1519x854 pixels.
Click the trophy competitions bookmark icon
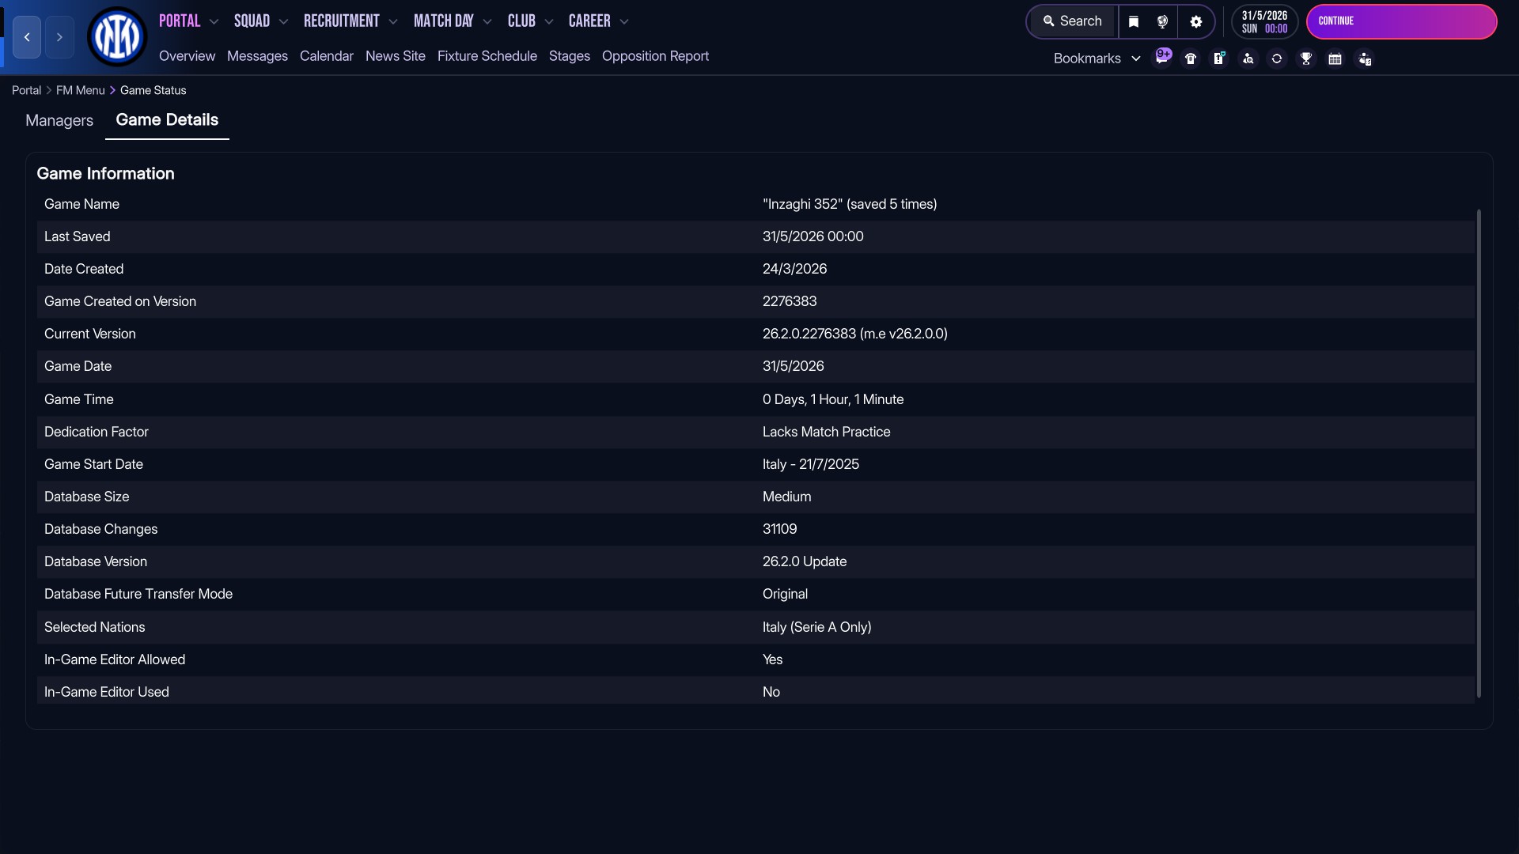pyautogui.click(x=1306, y=59)
